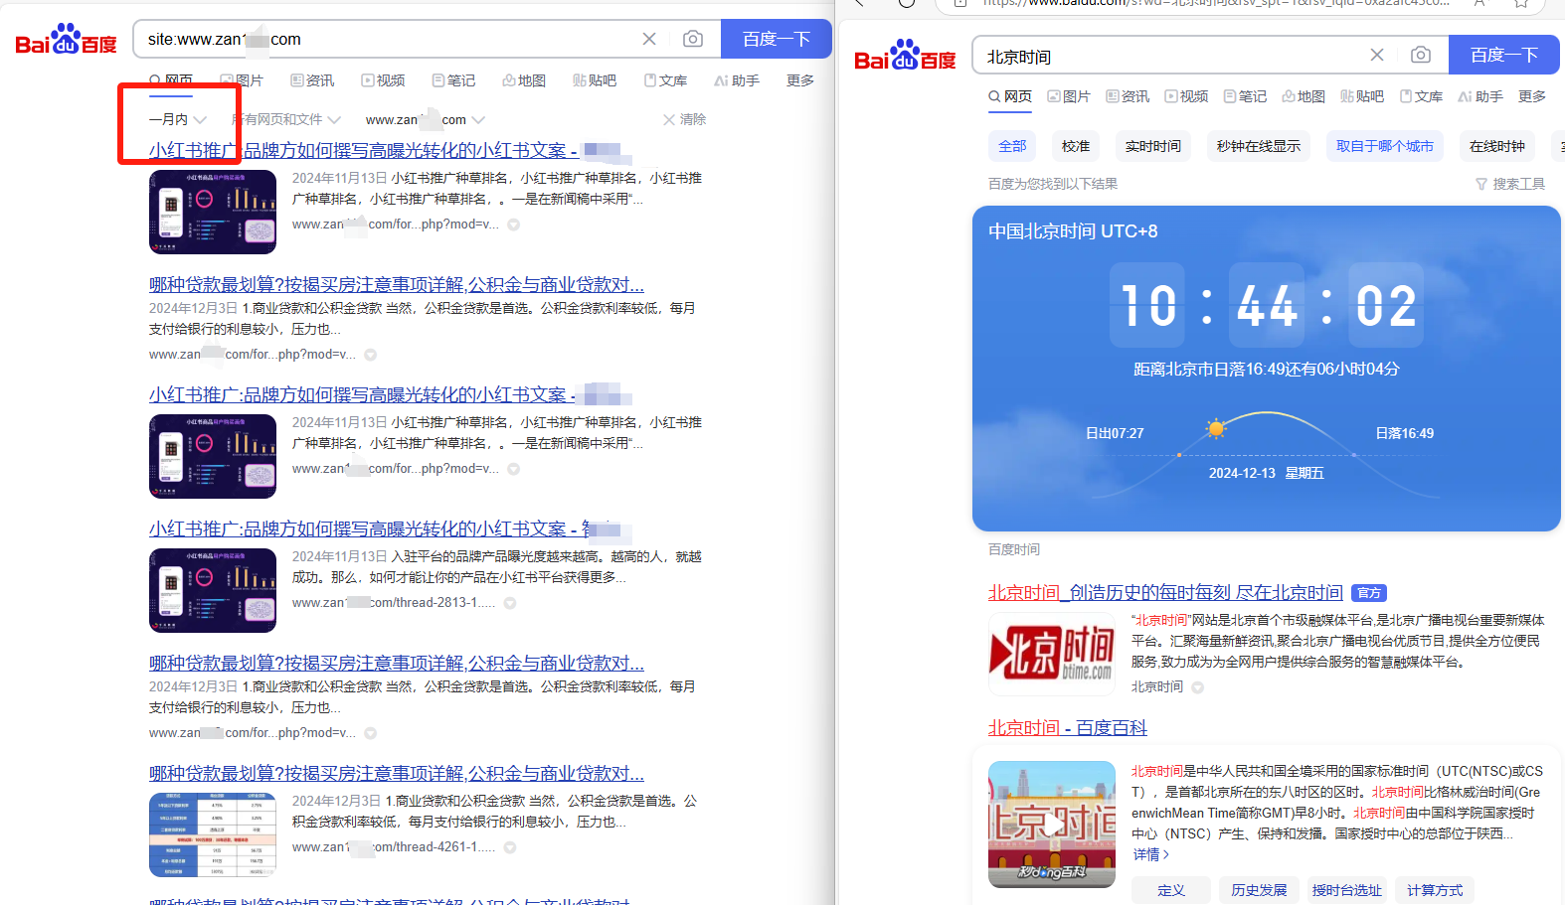
Task: Click 百度一下 button in right window
Action: [1504, 55]
